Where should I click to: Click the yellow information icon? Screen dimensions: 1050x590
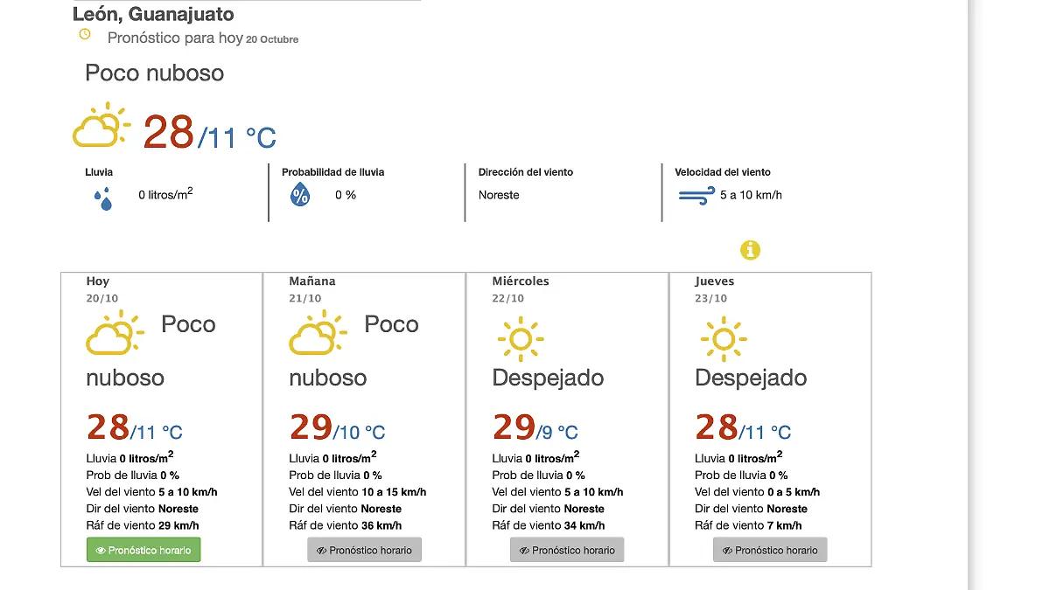(x=750, y=250)
